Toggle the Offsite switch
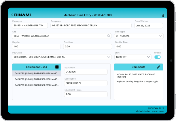 tap(158, 57)
